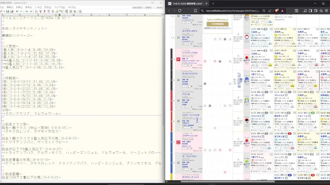Expand the 12/20 中京 9R race cell

click(x=294, y=113)
